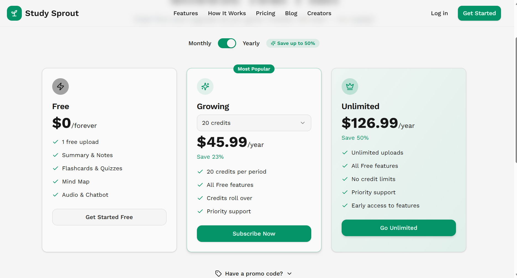Click the Subscribe Now button
Image resolution: width=517 pixels, height=278 pixels.
coord(254,234)
